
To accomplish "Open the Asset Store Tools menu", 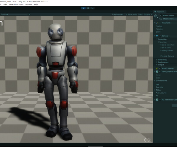I will click(16, 5).
